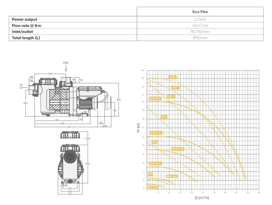
Task: Select the "28" tick on the H axis
Action: [143, 70]
